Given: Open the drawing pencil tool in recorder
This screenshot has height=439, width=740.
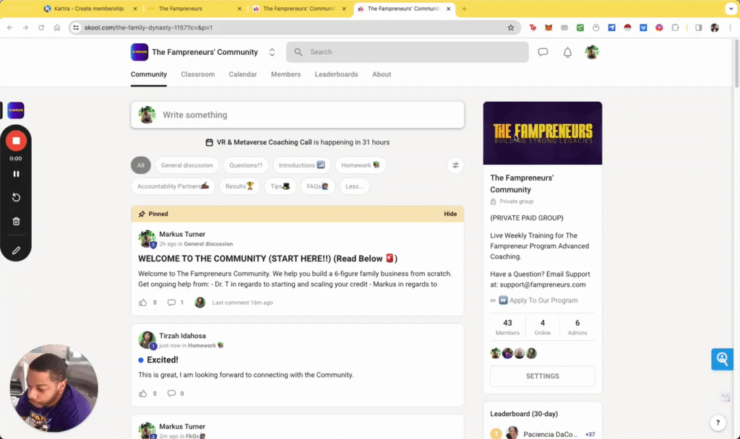Looking at the screenshot, I should tap(16, 251).
